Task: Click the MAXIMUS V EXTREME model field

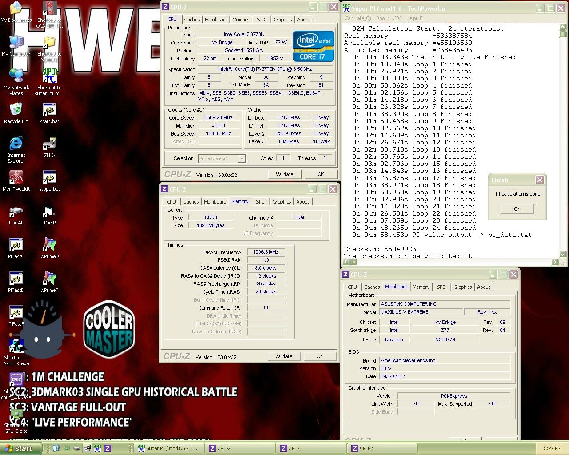Action: [x=421, y=312]
